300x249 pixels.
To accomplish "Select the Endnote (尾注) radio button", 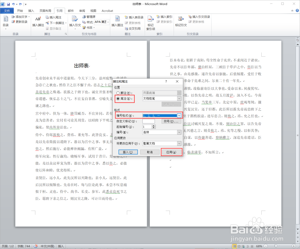I will (118, 99).
